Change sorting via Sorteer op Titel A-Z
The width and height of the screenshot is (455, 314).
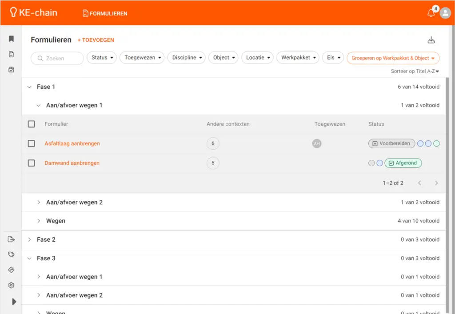pos(415,71)
